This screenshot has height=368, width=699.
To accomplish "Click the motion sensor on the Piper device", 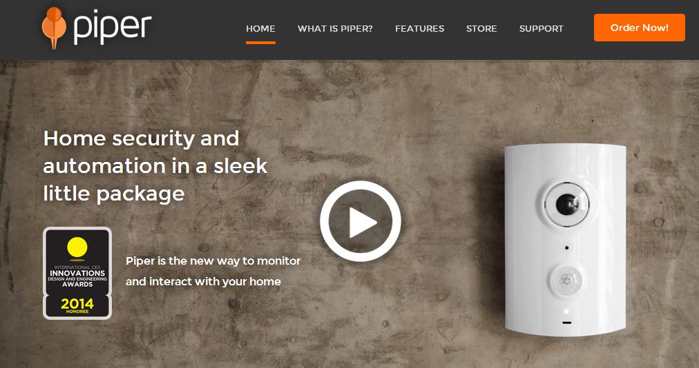I will pyautogui.click(x=566, y=280).
